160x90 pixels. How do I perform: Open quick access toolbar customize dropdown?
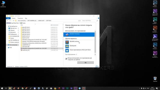(x=13, y=16)
